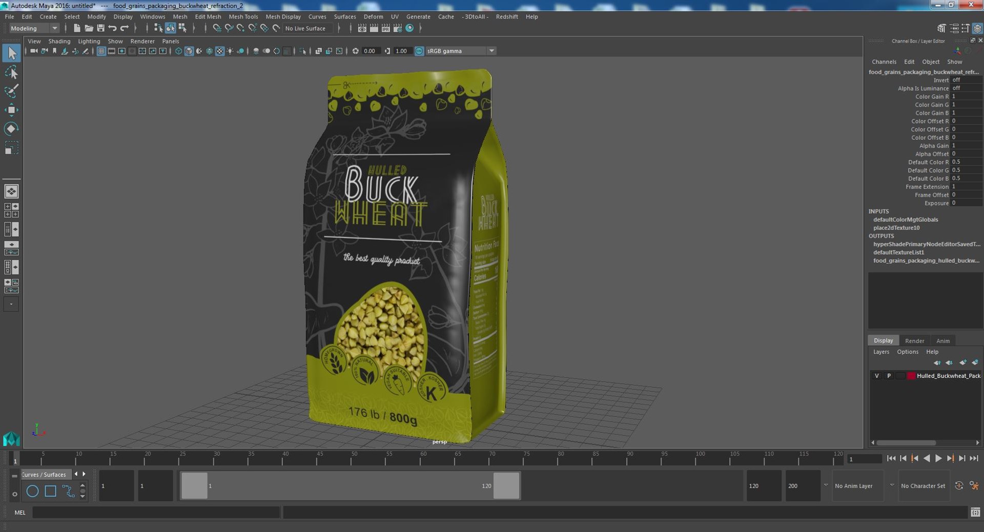Open the sRGB gamma view transform dropdown

(460, 51)
